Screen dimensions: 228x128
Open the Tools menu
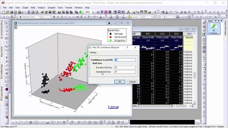(60, 7)
